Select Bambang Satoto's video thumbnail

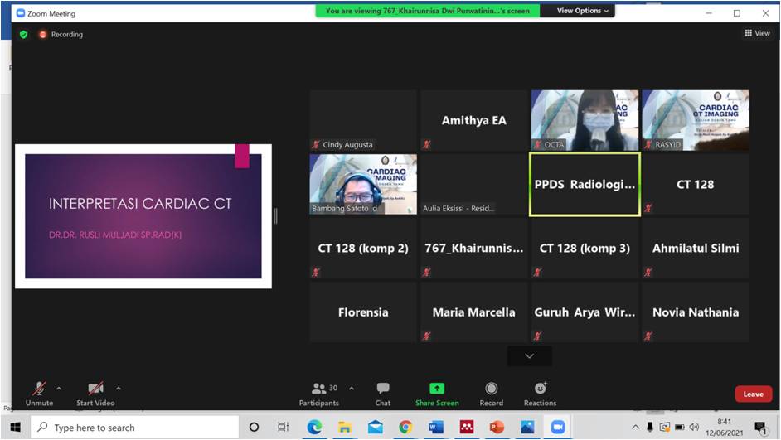363,184
